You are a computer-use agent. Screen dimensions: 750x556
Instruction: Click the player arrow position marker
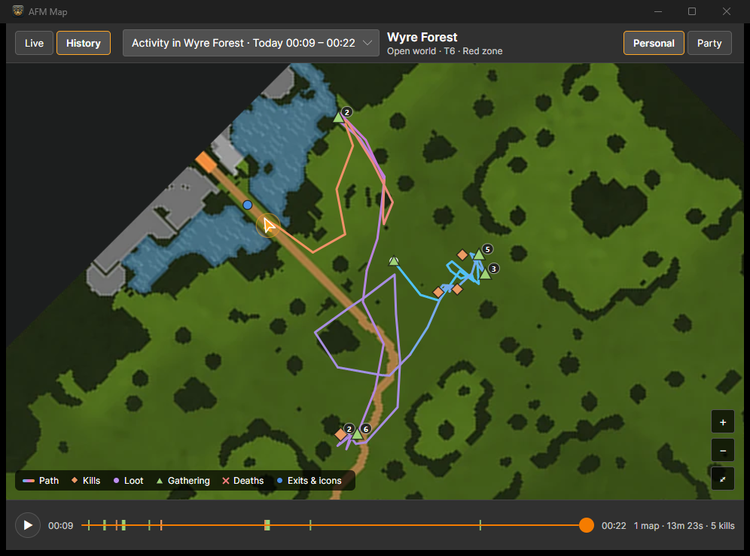[268, 226]
